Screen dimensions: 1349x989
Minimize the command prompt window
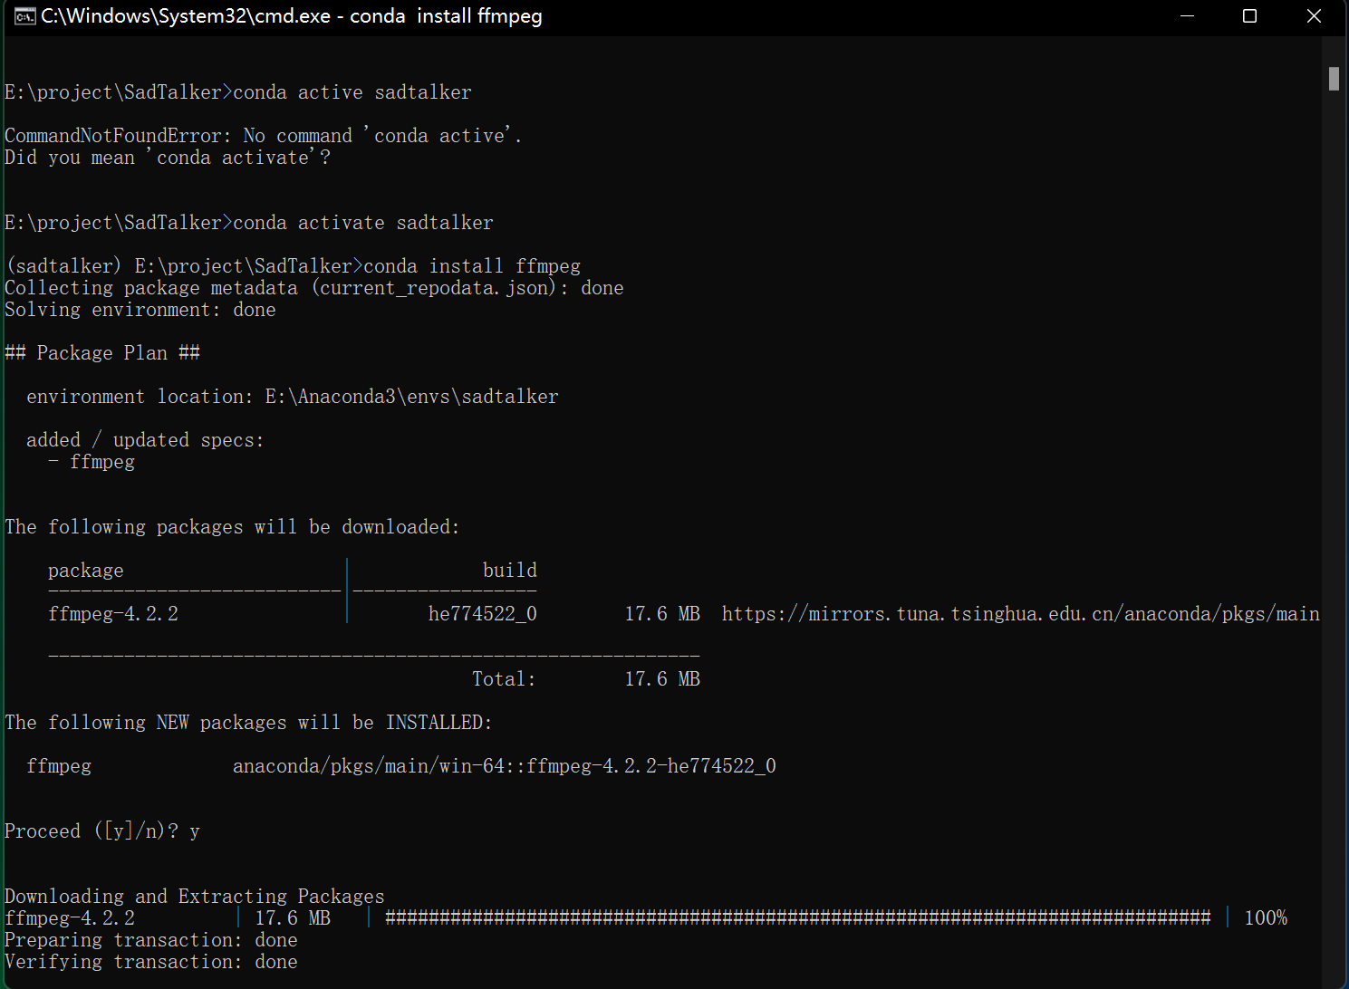1188,16
